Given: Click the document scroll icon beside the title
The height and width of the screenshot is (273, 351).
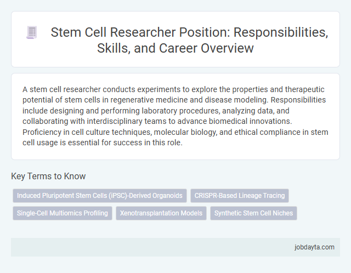Looking at the screenshot, I should (x=32, y=32).
